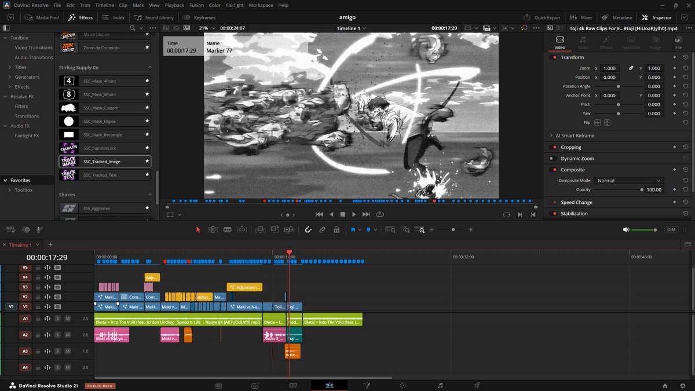Open the Media Pool panel
Viewport: 695px width, 391px height.
point(43,17)
